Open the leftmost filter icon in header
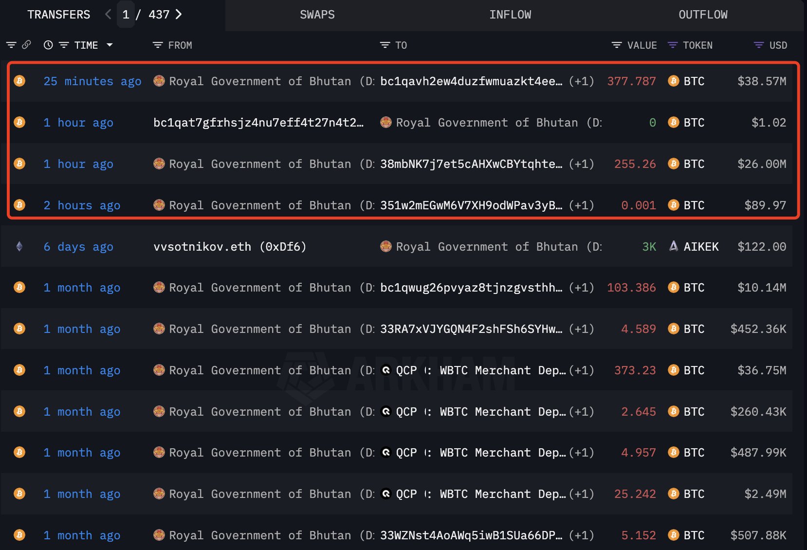807x550 pixels. 11,45
